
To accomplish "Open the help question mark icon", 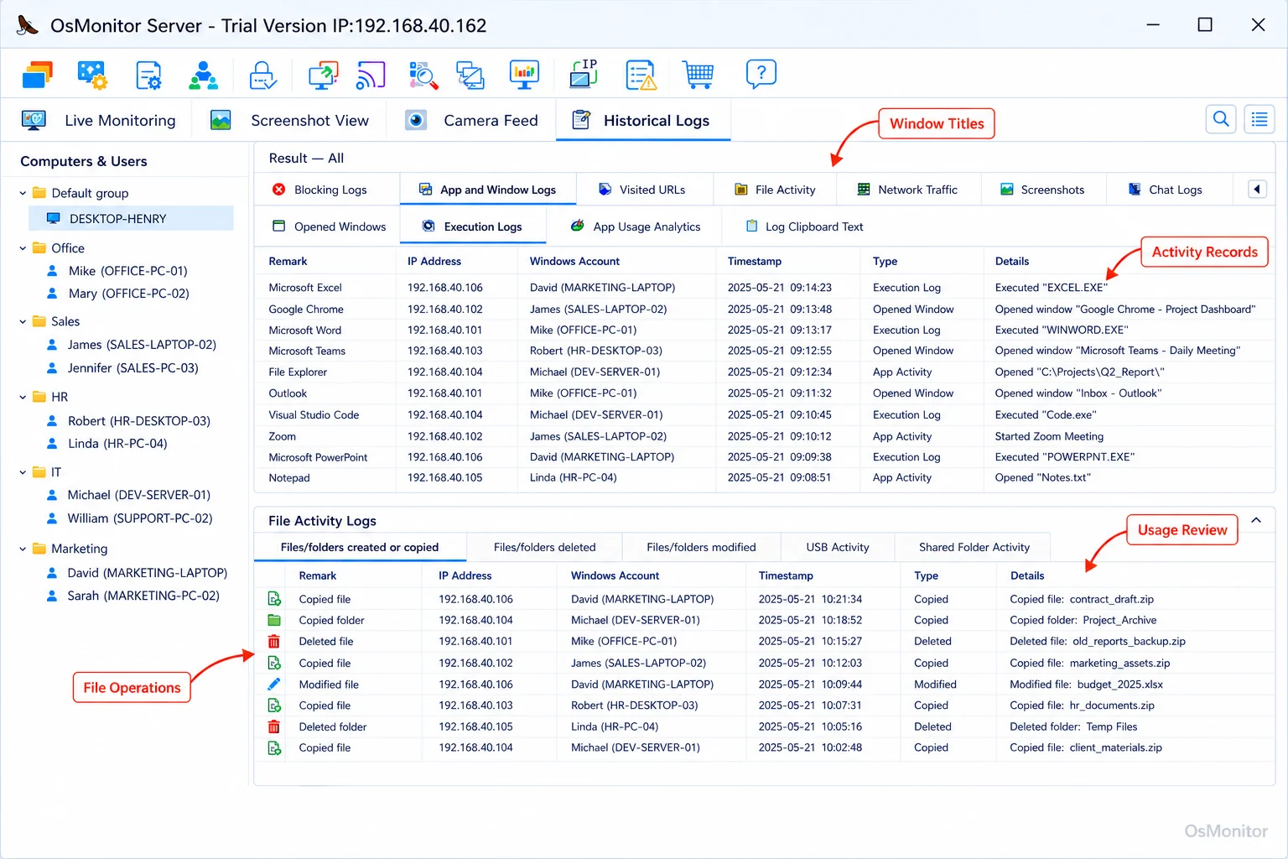I will [761, 75].
